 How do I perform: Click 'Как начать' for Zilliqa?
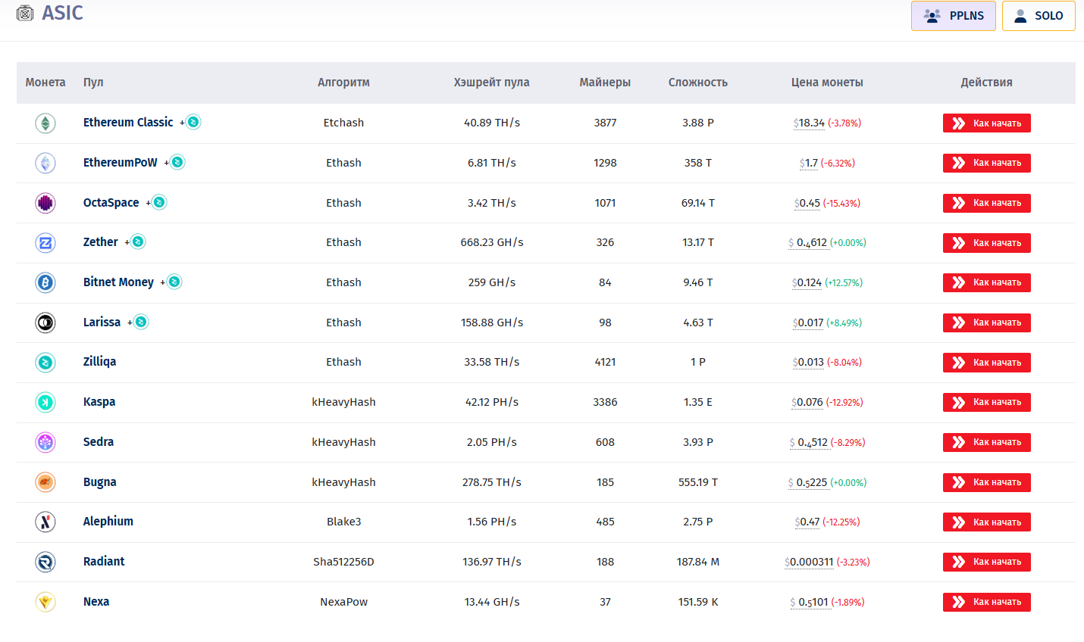[x=987, y=363]
